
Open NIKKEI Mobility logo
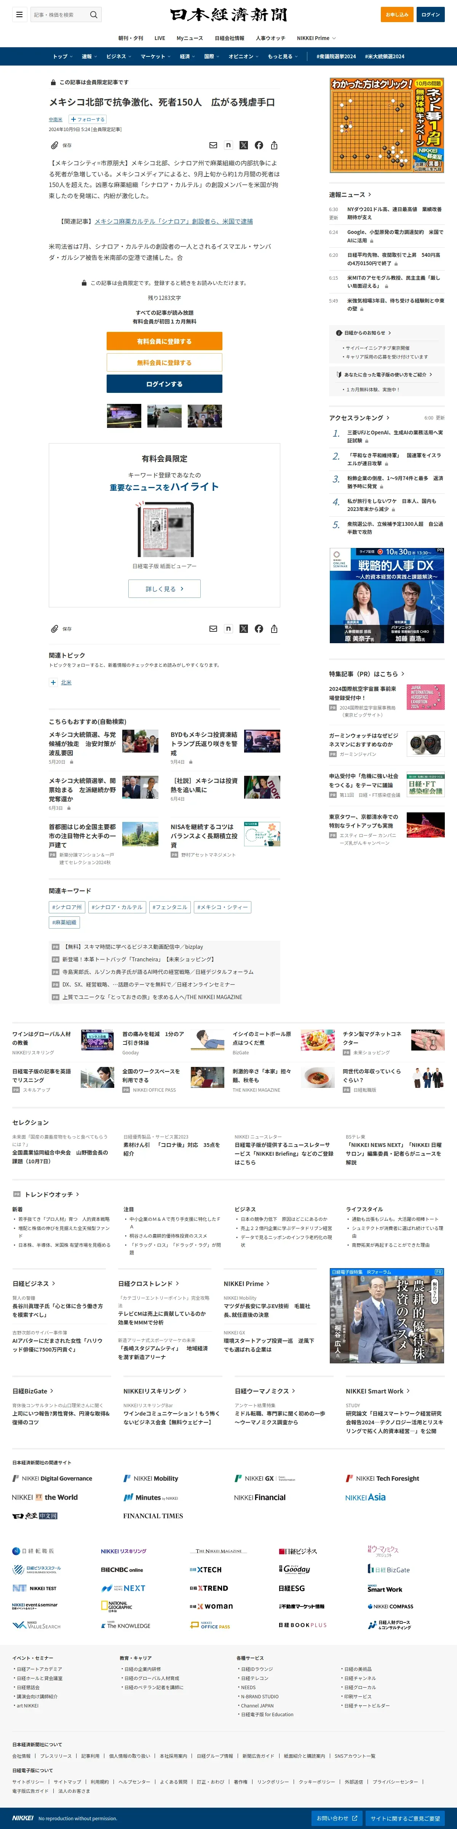150,1478
